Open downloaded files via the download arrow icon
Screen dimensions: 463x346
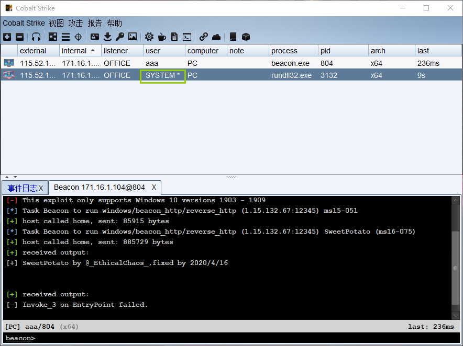click(x=107, y=37)
